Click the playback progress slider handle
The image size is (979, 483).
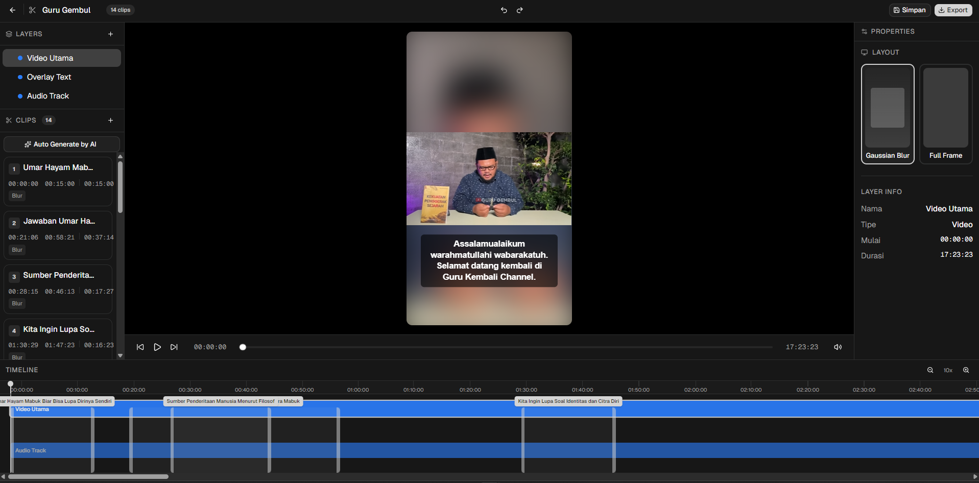(243, 347)
